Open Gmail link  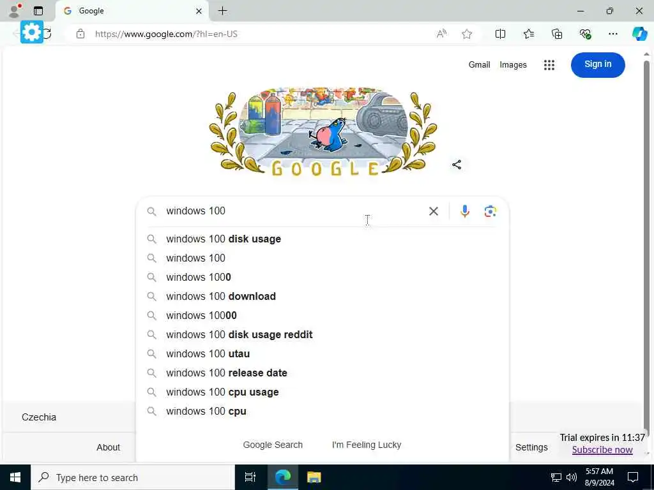pos(479,64)
